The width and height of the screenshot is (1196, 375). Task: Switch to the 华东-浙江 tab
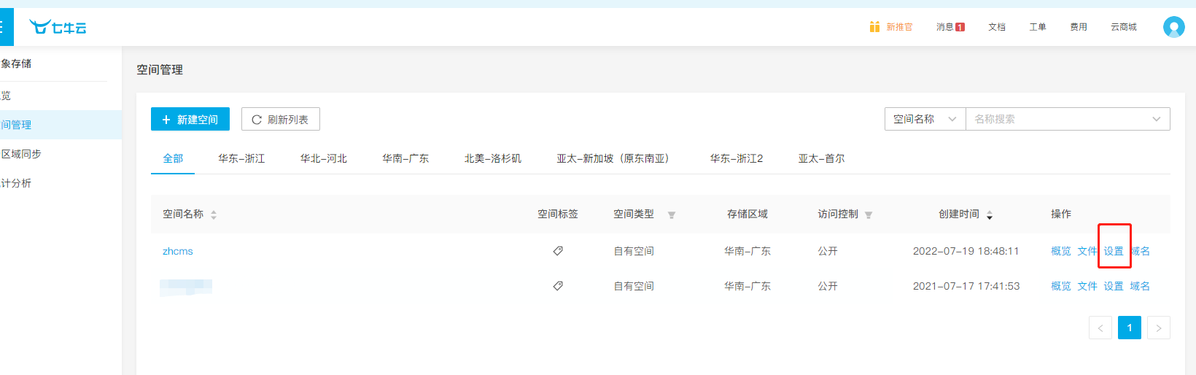tap(241, 158)
